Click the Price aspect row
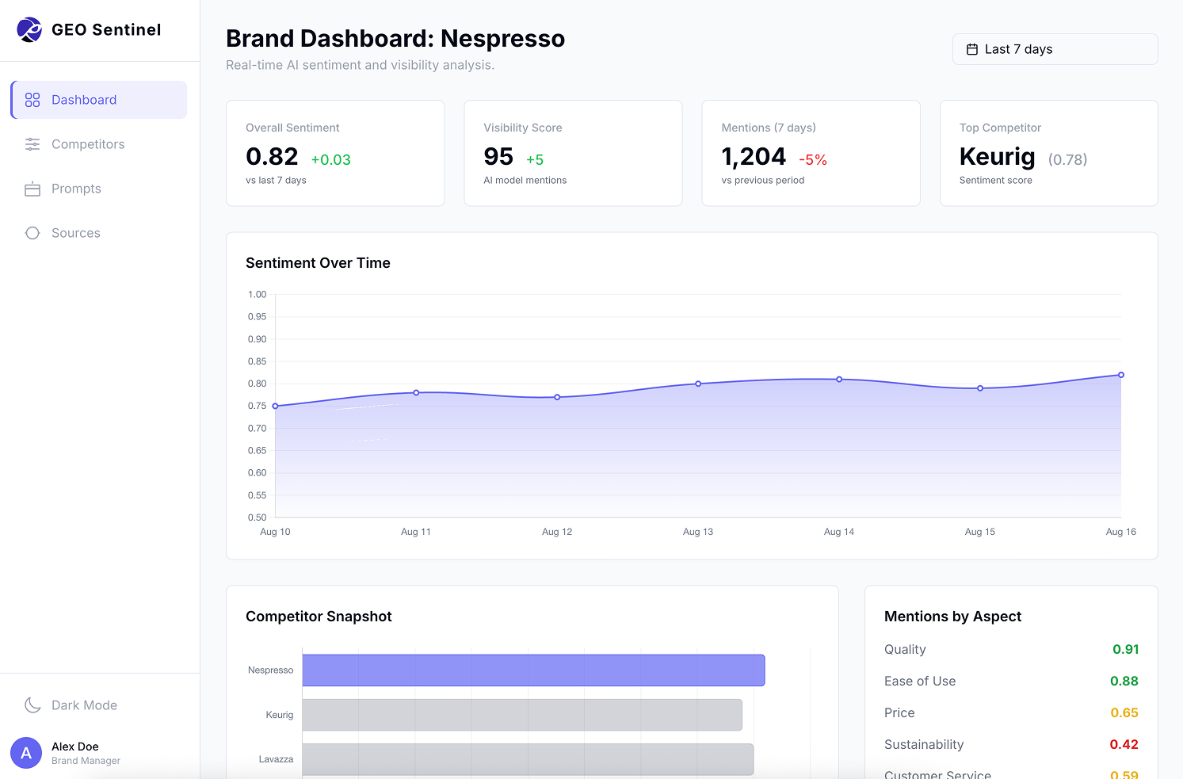The width and height of the screenshot is (1183, 779). pyautogui.click(x=1011, y=712)
